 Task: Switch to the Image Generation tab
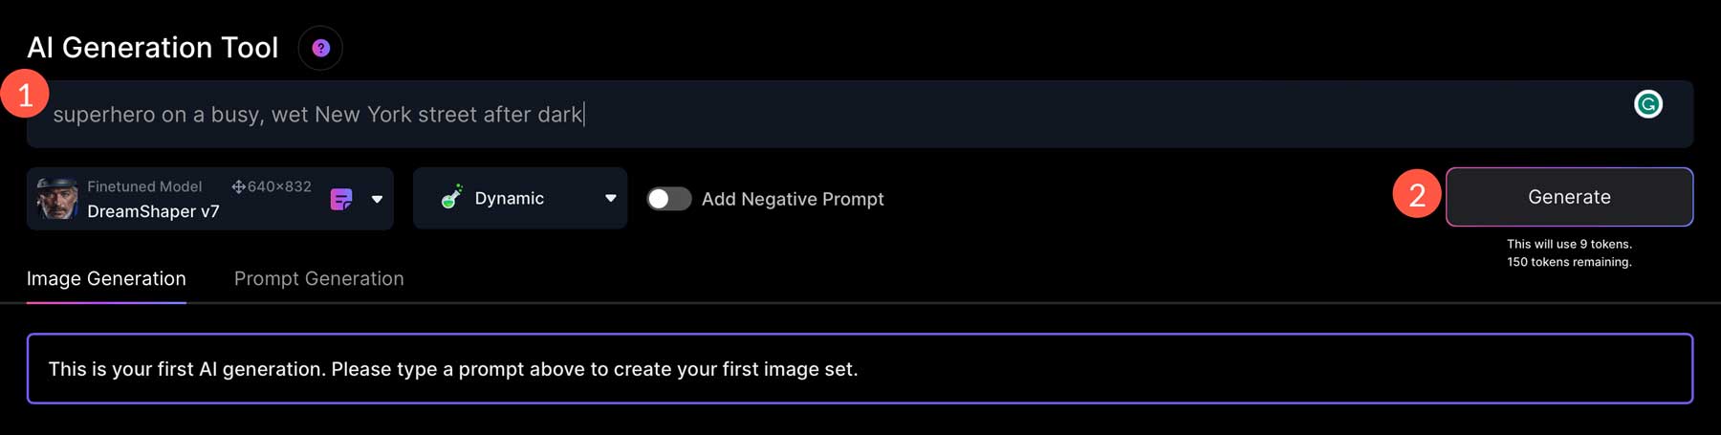click(x=106, y=278)
